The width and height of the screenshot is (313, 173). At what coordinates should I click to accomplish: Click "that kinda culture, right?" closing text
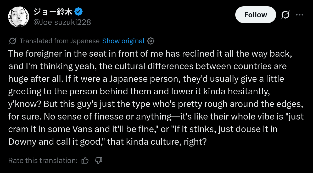point(157,142)
